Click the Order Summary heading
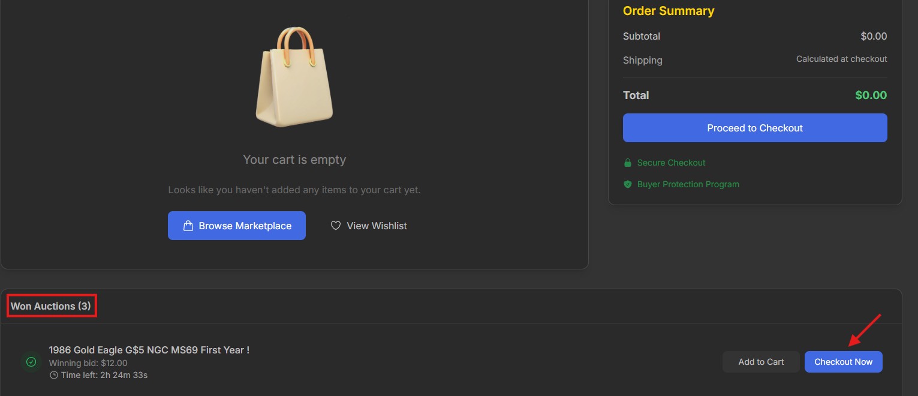Viewport: 918px width, 396px height. pos(669,11)
